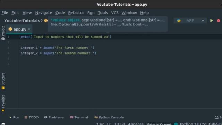Open the TODO tool window
The image size is (222, 125).
pyautogui.click(x=32, y=117)
